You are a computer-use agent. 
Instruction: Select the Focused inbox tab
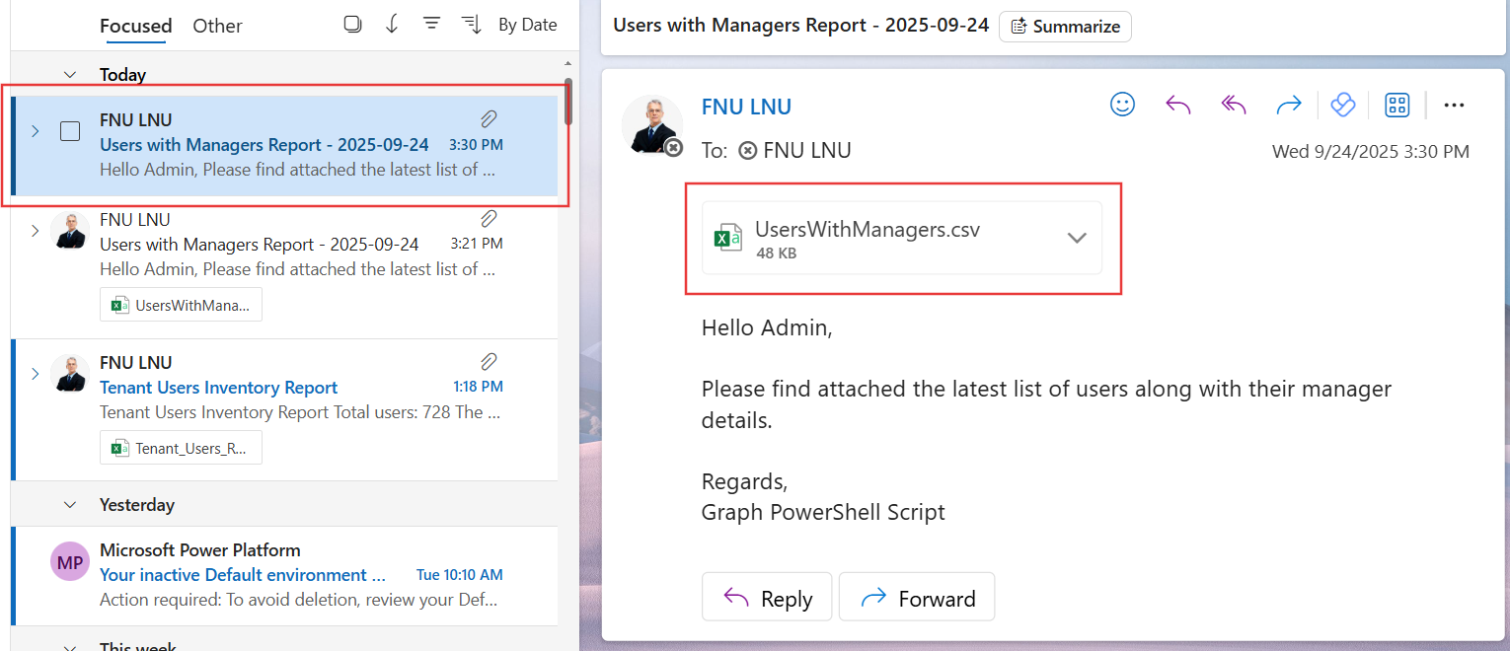pos(136,26)
